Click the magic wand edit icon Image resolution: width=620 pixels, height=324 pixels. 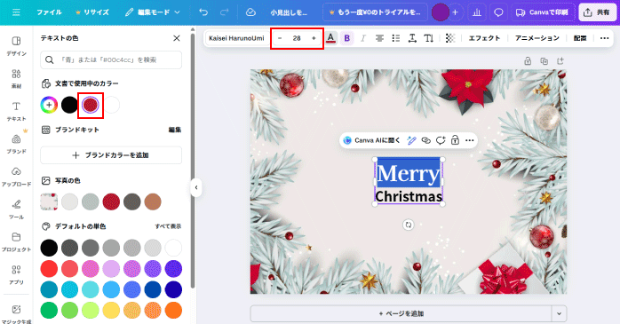(x=411, y=140)
